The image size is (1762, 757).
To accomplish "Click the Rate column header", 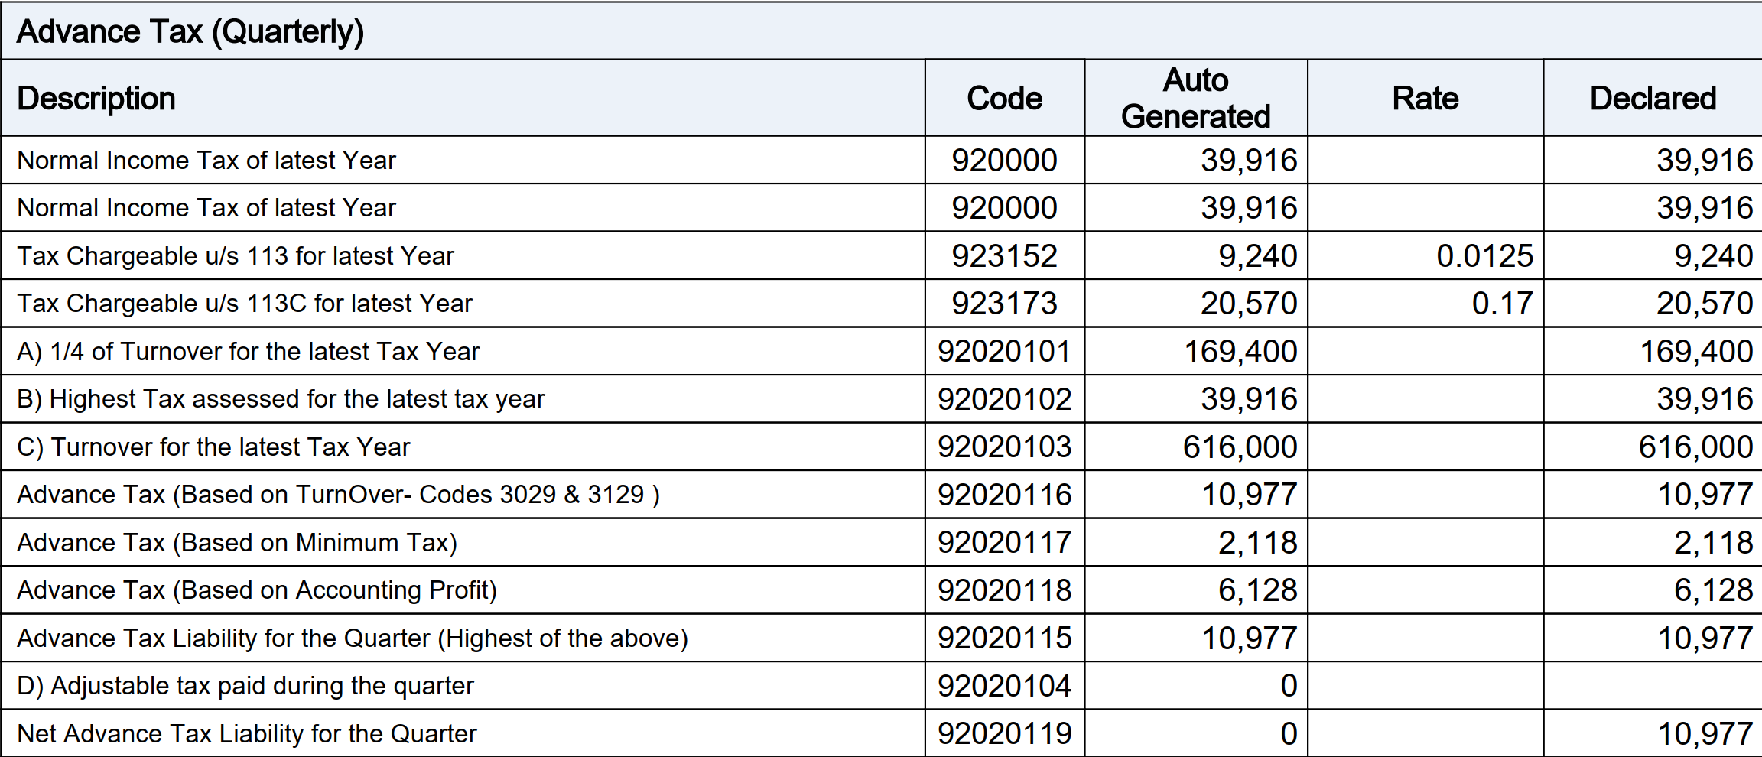I will point(1425,99).
